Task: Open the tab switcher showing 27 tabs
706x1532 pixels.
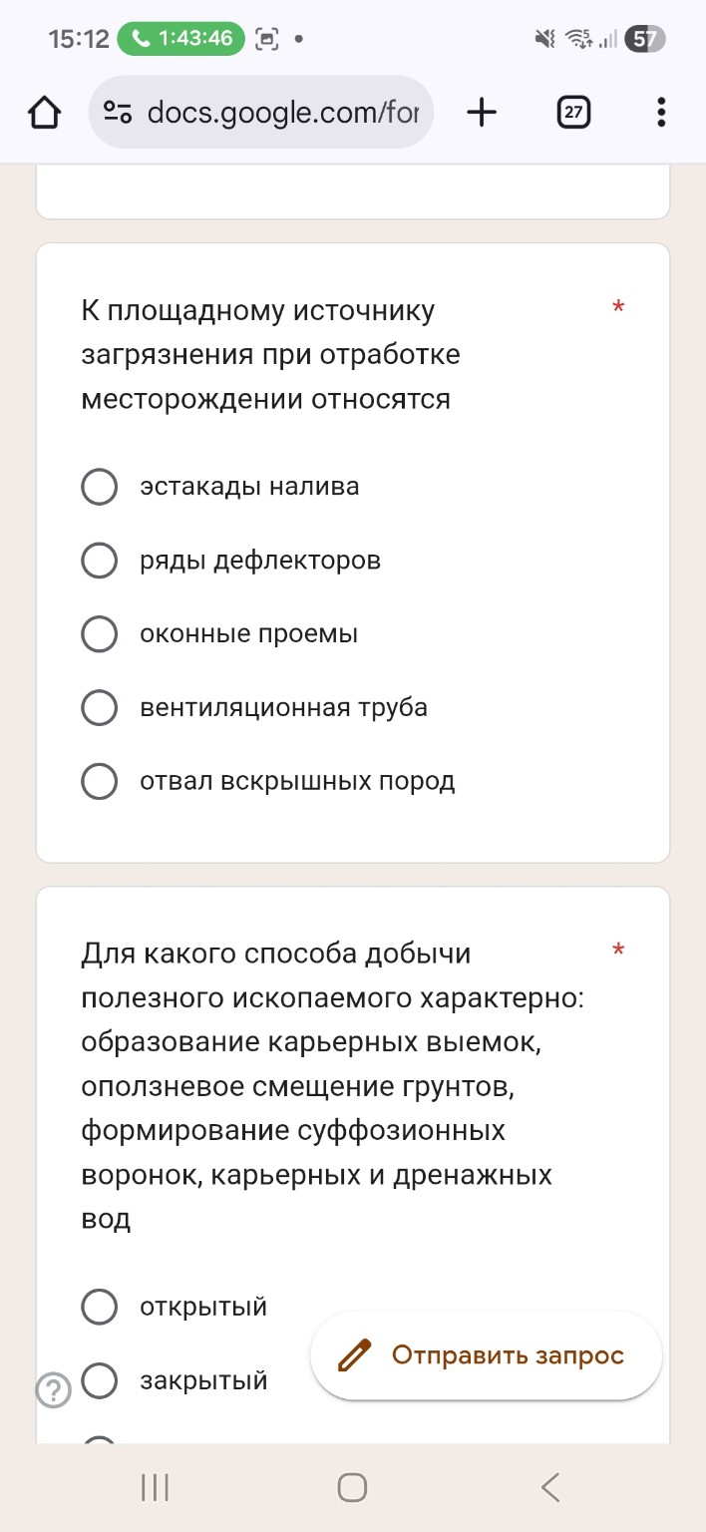Action: 573,112
